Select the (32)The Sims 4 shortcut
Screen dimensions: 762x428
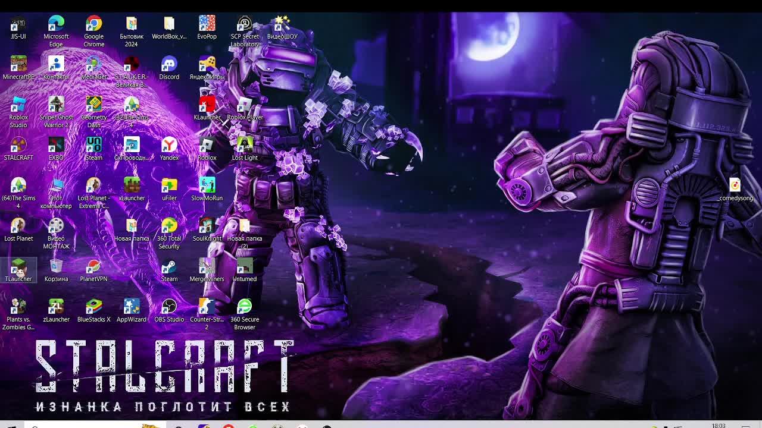click(x=132, y=112)
